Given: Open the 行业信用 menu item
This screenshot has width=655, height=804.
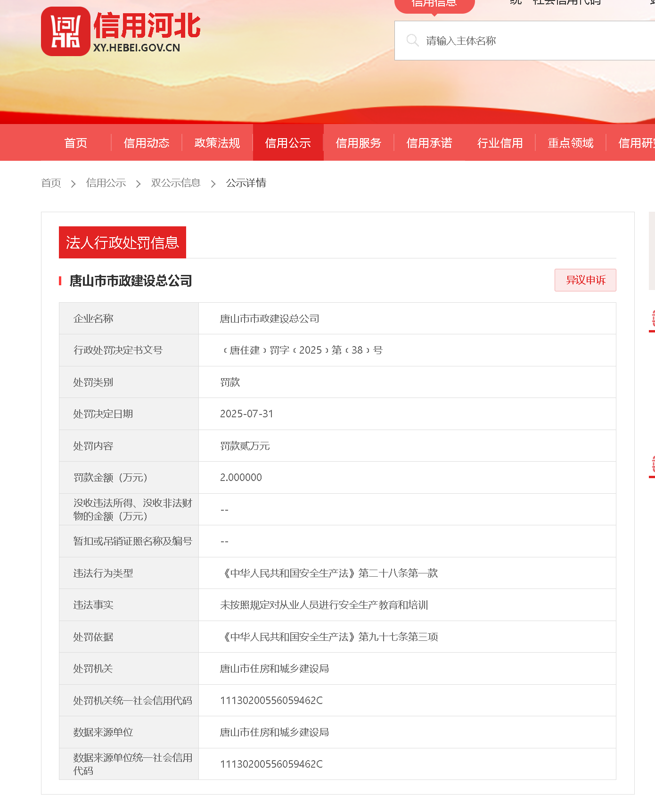Looking at the screenshot, I should tap(500, 143).
